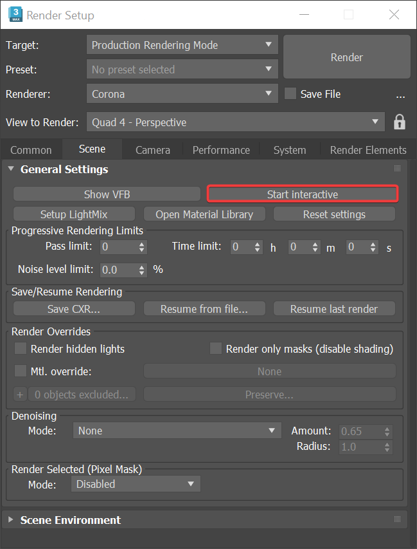Viewport: 417px width, 549px height.
Task: Click the Show VFB button
Action: click(107, 194)
